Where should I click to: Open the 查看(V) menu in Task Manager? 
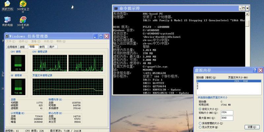point(36,41)
